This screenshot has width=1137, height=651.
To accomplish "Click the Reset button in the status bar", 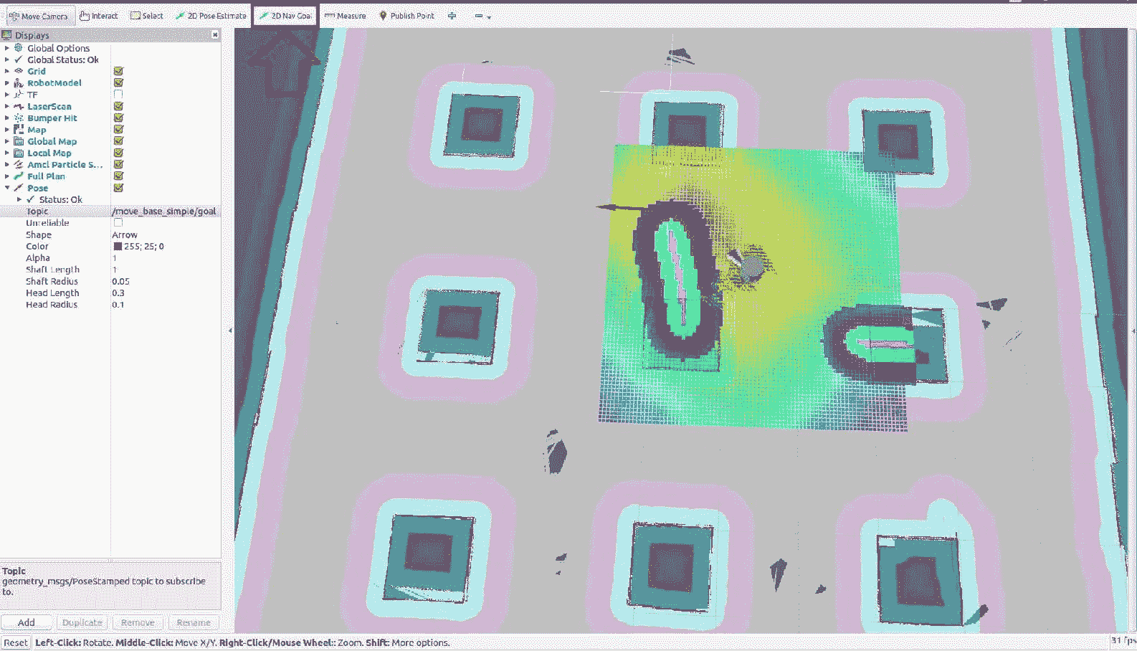I will pyautogui.click(x=16, y=642).
